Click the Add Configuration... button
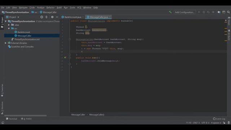This screenshot has height=130, width=231. coord(184,12)
